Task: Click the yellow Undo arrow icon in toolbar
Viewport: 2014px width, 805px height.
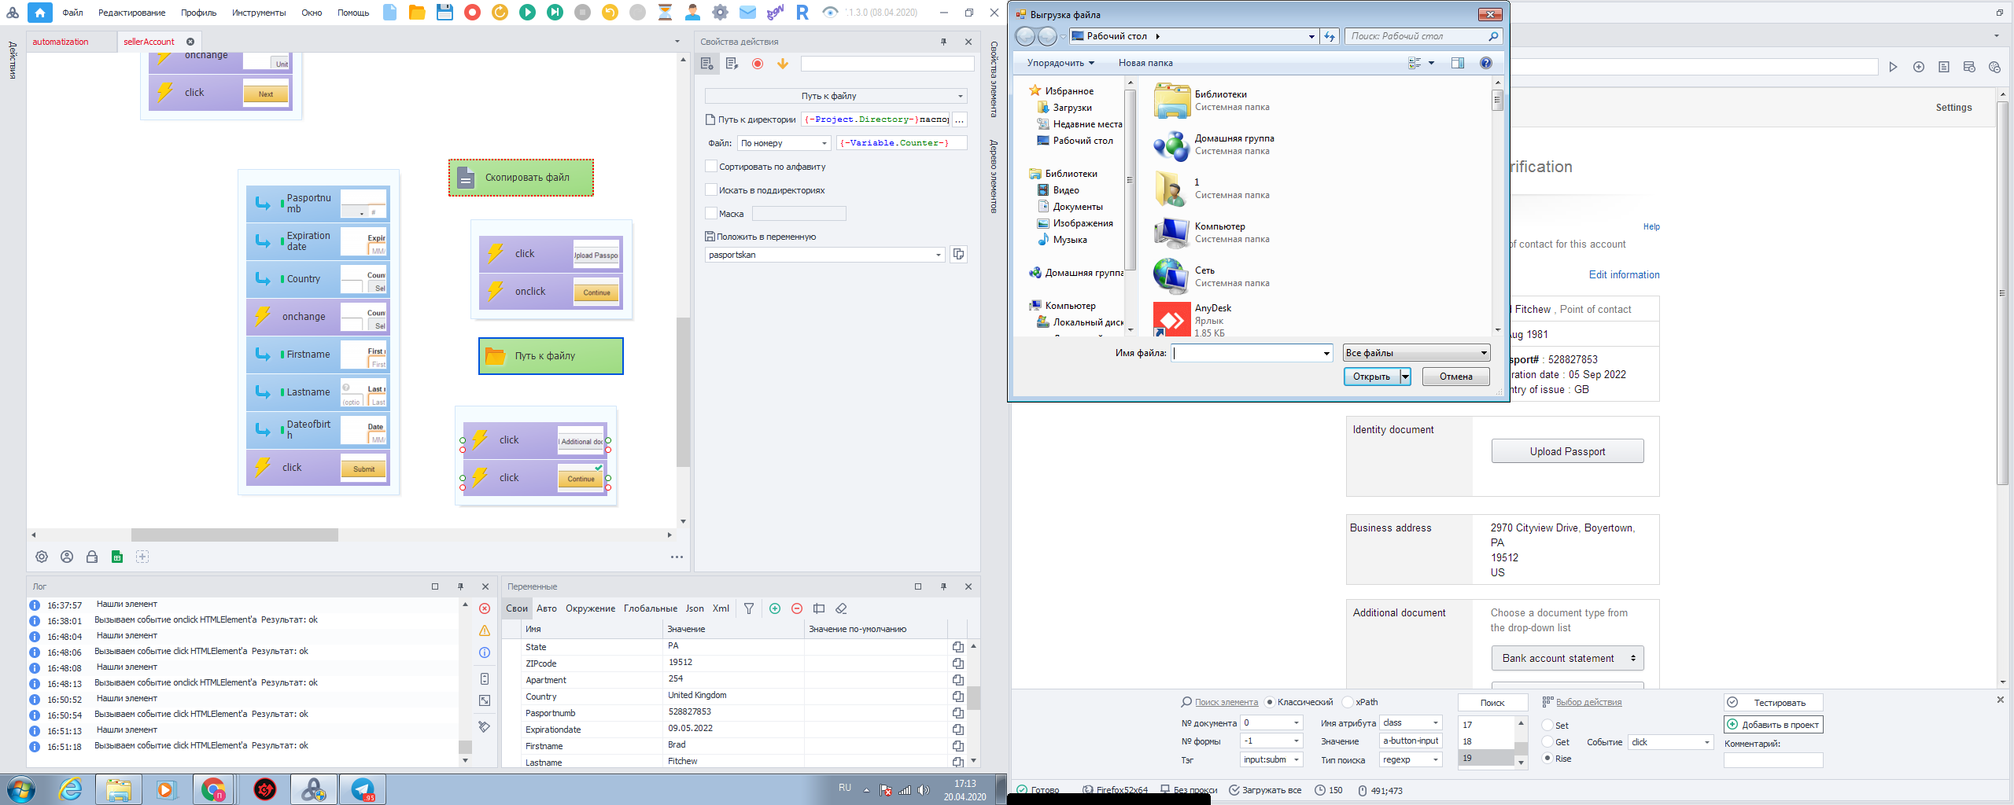Action: click(x=610, y=13)
